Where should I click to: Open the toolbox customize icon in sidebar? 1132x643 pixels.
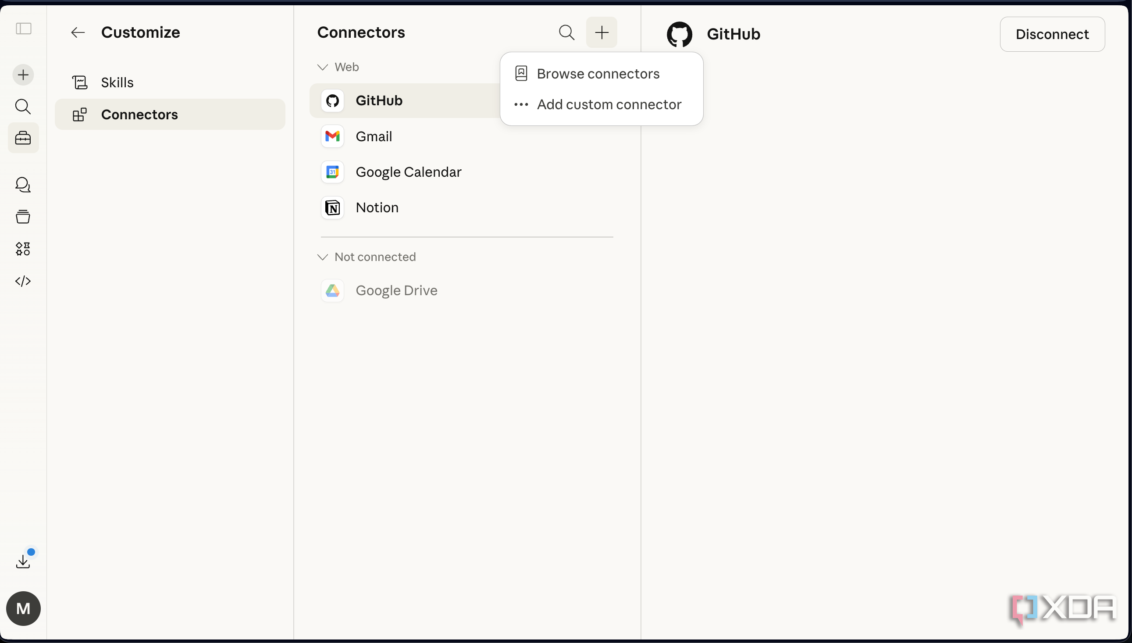23,138
